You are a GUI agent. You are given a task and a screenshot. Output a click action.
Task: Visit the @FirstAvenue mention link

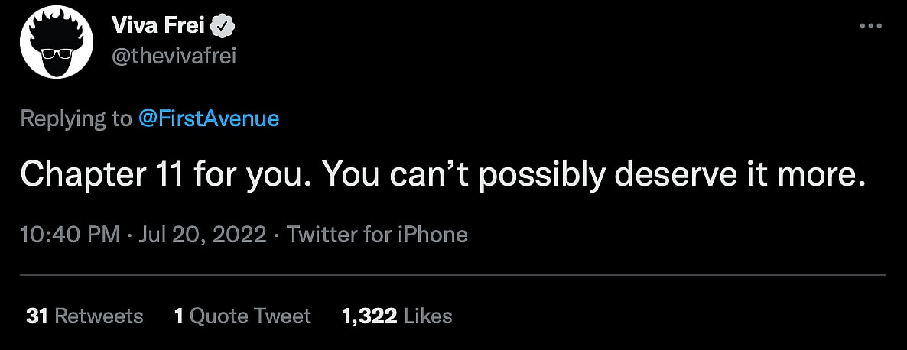coord(208,118)
